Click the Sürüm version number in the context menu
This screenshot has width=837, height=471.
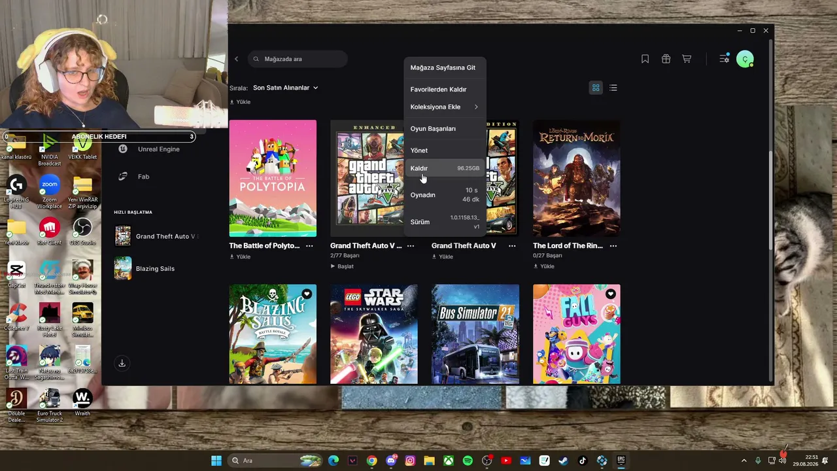click(464, 222)
